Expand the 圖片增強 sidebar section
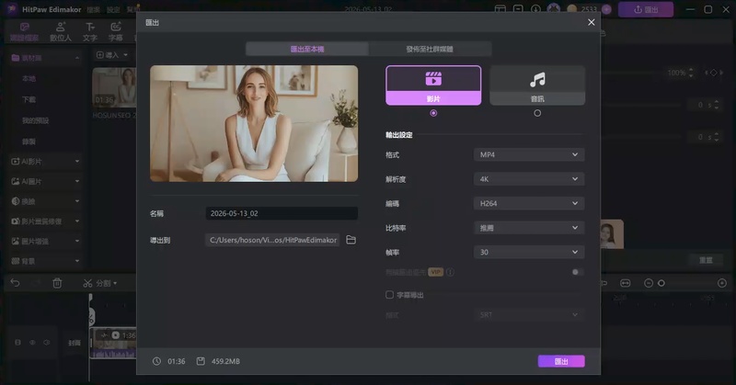Screen dimensions: 736x385 (45, 241)
